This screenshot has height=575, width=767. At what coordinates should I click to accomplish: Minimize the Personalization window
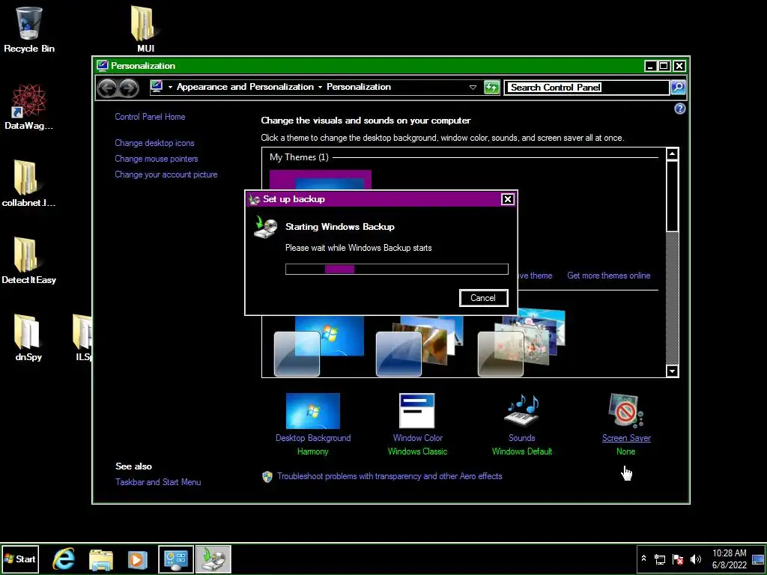click(x=650, y=66)
